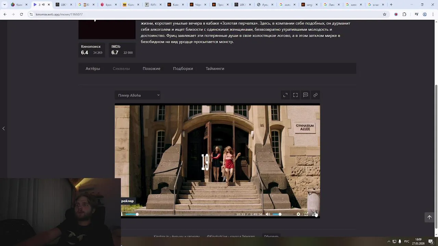Go forward with the browser forward arrow
Viewport: 438px width, 246px height.
pyautogui.click(x=13, y=14)
